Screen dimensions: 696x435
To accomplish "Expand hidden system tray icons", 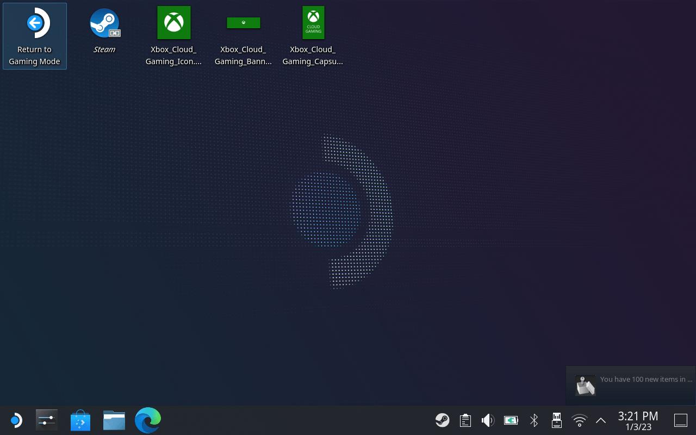I will pos(601,420).
